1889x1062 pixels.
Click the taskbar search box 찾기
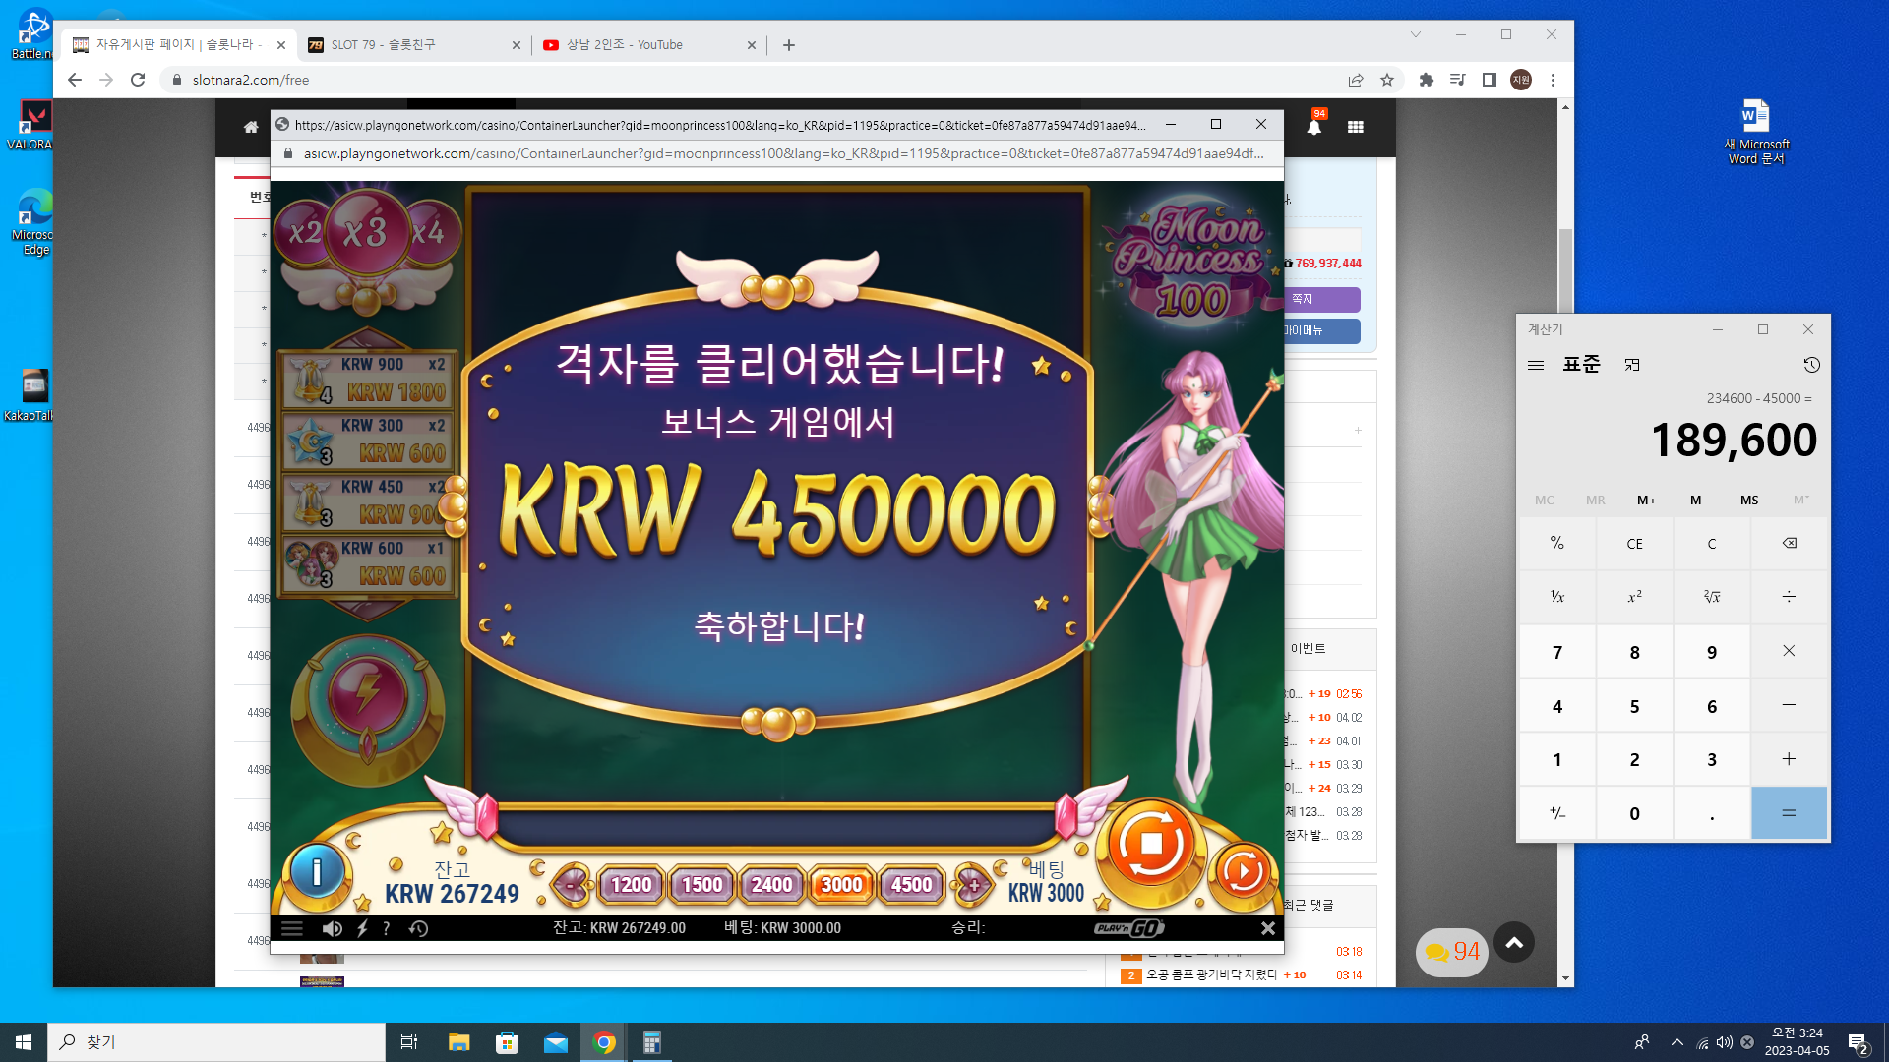coord(216,1042)
